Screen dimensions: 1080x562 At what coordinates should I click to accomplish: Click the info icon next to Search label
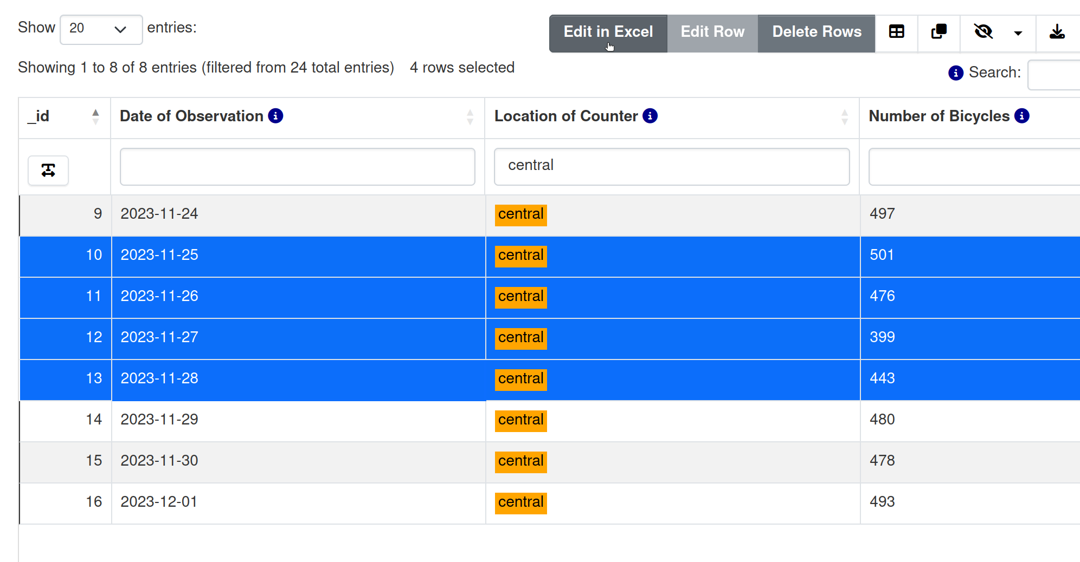pyautogui.click(x=955, y=73)
